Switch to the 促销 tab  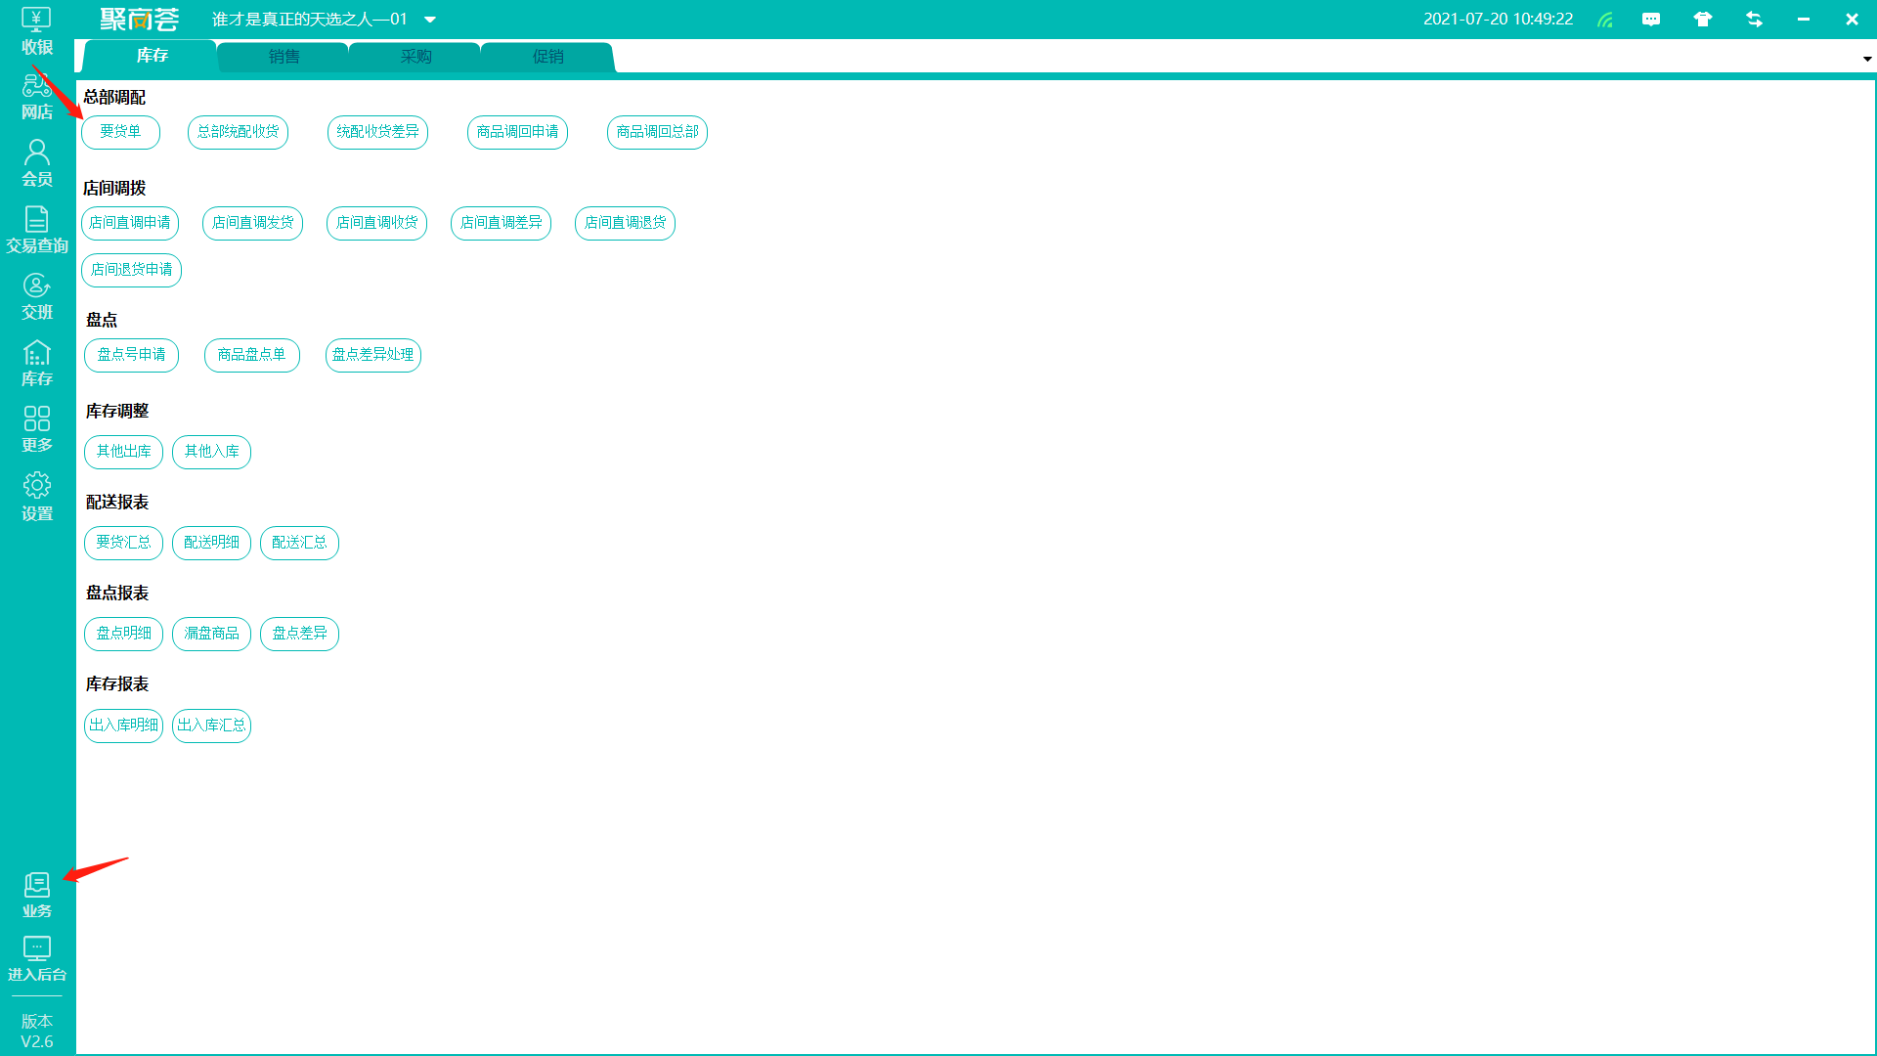point(547,57)
